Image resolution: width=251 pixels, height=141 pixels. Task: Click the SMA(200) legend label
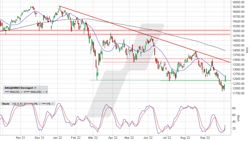point(36,92)
